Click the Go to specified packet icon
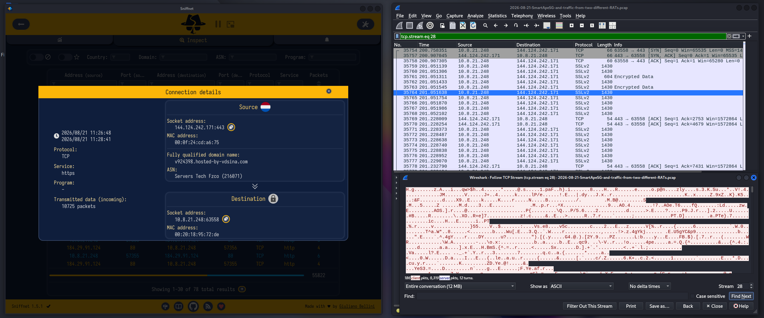The height and width of the screenshot is (318, 764). tap(516, 26)
